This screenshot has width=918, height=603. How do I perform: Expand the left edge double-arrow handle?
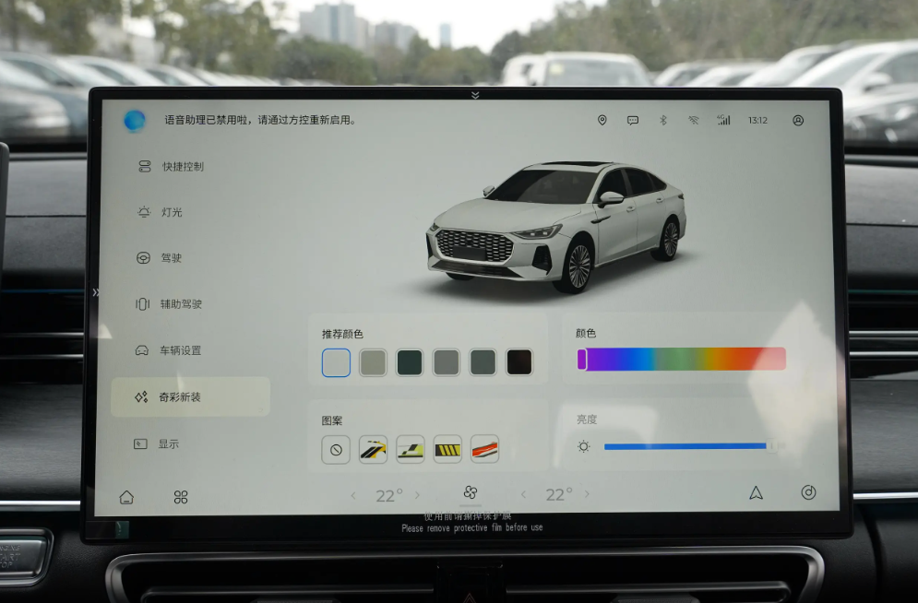pyautogui.click(x=95, y=292)
